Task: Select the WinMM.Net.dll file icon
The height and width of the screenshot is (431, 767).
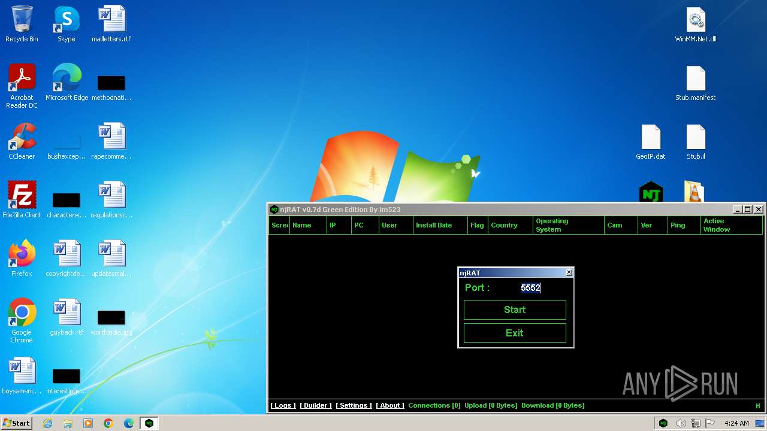Action: (x=696, y=24)
